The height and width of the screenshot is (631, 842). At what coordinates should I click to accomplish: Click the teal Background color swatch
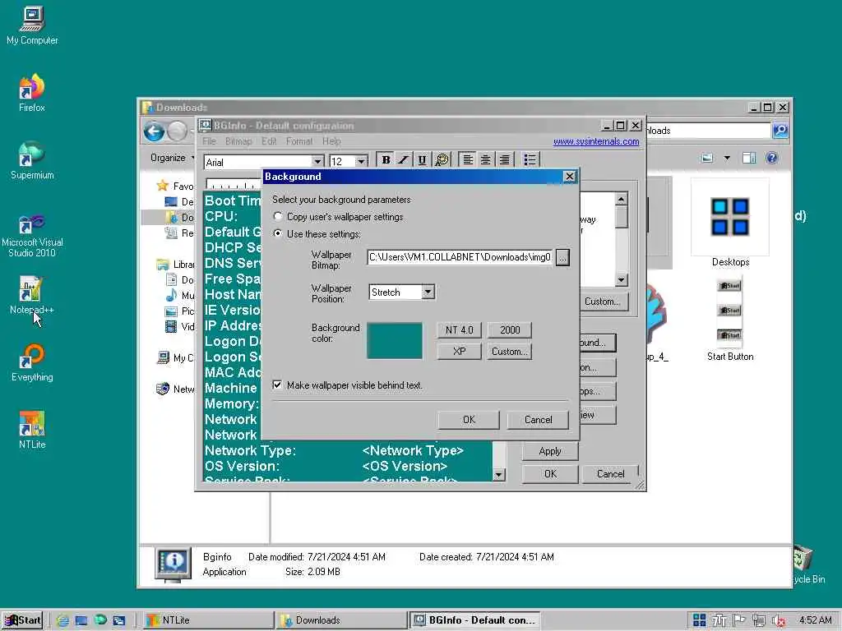(x=395, y=341)
